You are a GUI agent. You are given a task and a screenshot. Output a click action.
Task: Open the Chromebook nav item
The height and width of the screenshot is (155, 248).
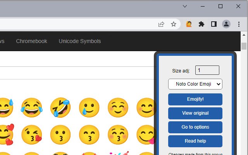coord(31,41)
